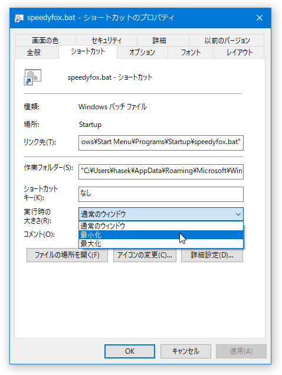Select 最大化 in the run size list
Viewport: 282px width, 375px height.
point(161,244)
